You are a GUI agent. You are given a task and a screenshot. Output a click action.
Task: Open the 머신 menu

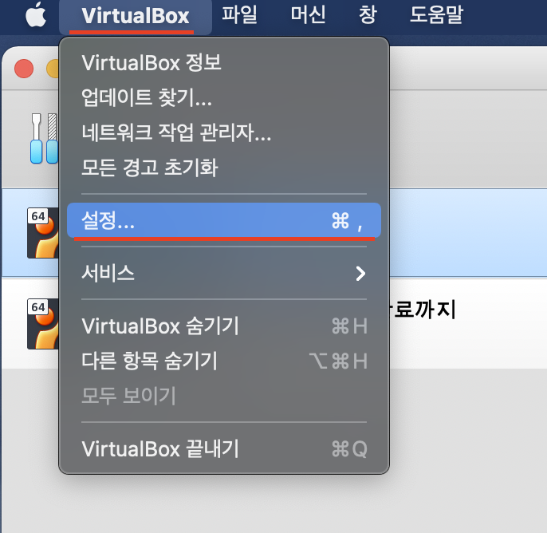[x=308, y=14]
